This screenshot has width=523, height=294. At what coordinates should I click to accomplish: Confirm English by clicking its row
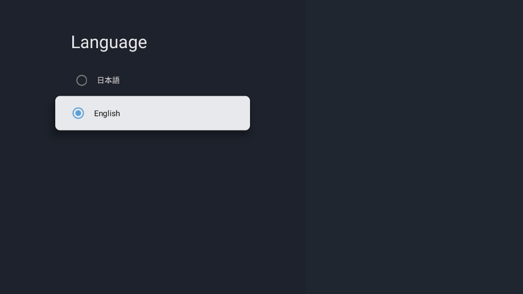point(153,113)
